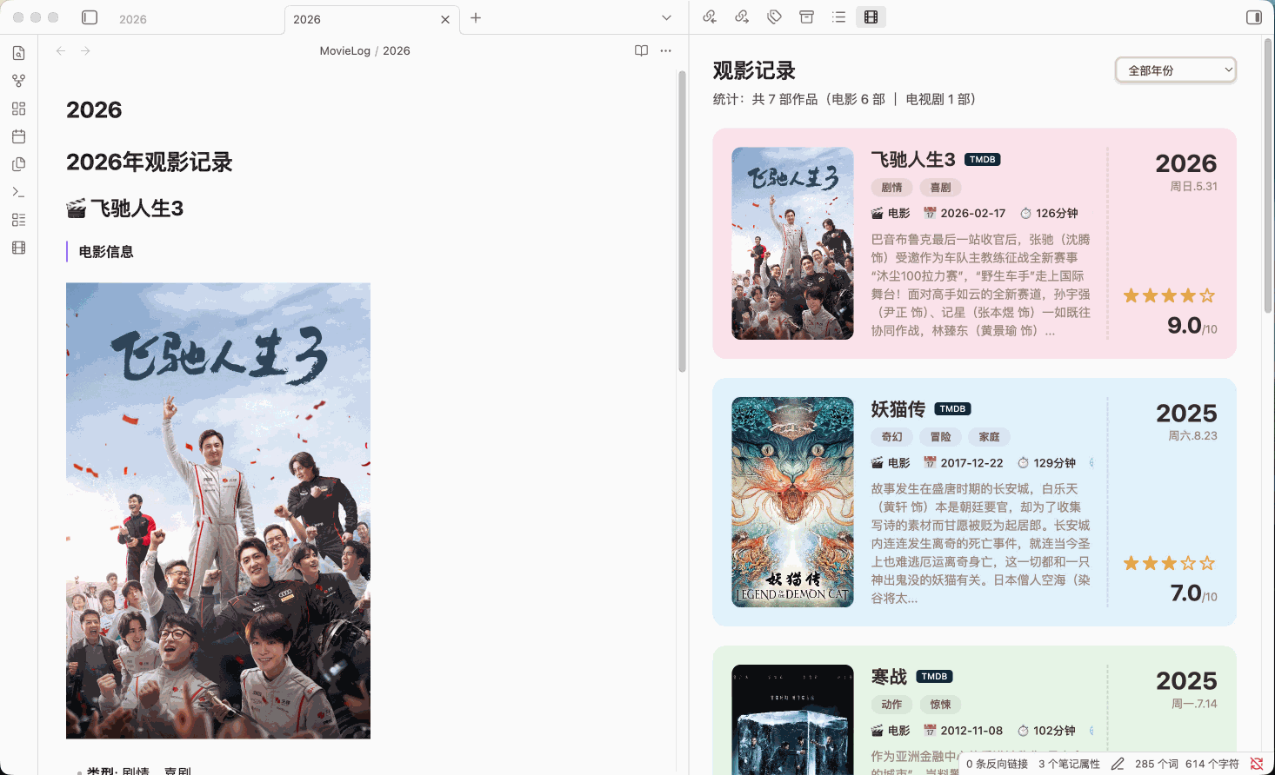The height and width of the screenshot is (775, 1275).
Task: Click 3 个笔记属性 in the status bar
Action: (1069, 765)
